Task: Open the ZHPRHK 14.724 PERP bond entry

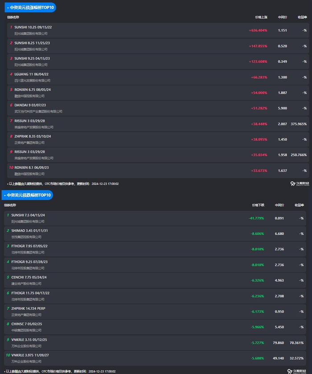Action: [x=28, y=309]
